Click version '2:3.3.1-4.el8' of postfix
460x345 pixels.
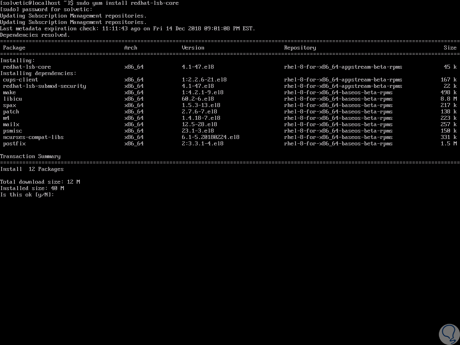(x=203, y=144)
